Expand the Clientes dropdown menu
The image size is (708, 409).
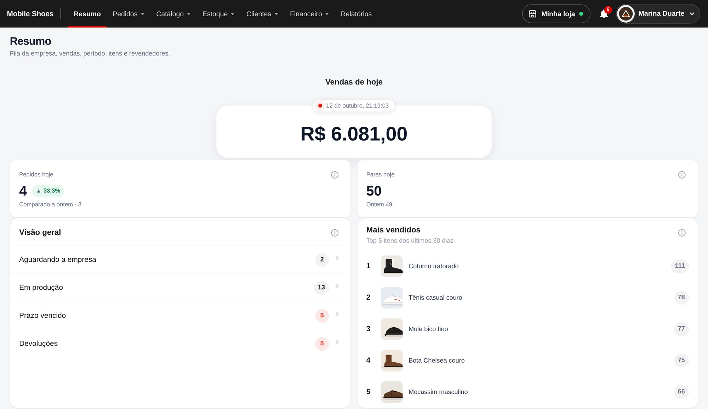(x=262, y=14)
